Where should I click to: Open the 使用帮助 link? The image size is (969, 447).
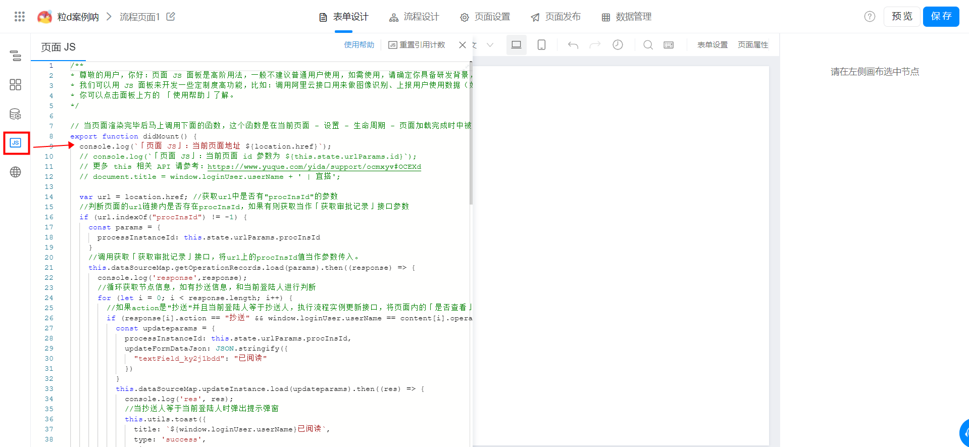coord(359,45)
